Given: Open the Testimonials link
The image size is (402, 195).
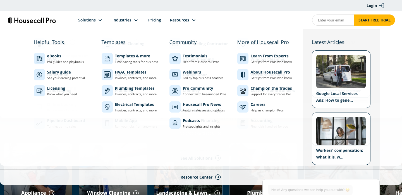Looking at the screenshot, I should point(195,56).
